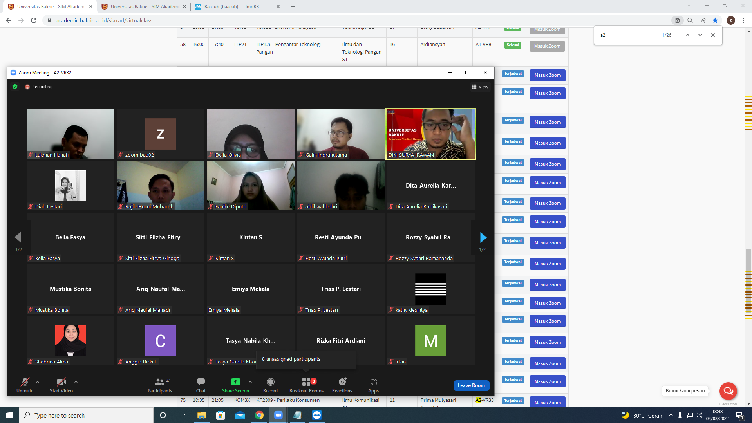Click the Windows taskbar search box

coord(86,415)
